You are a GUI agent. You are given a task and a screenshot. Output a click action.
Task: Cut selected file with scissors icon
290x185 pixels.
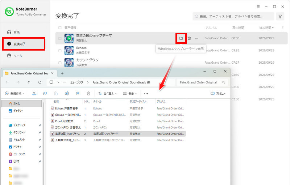(x=34, y=94)
